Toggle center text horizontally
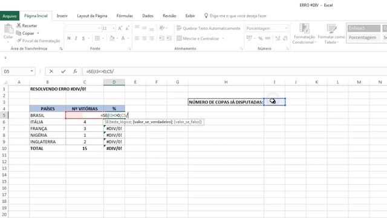Screen dimensions: 387x218 [x=145, y=38]
